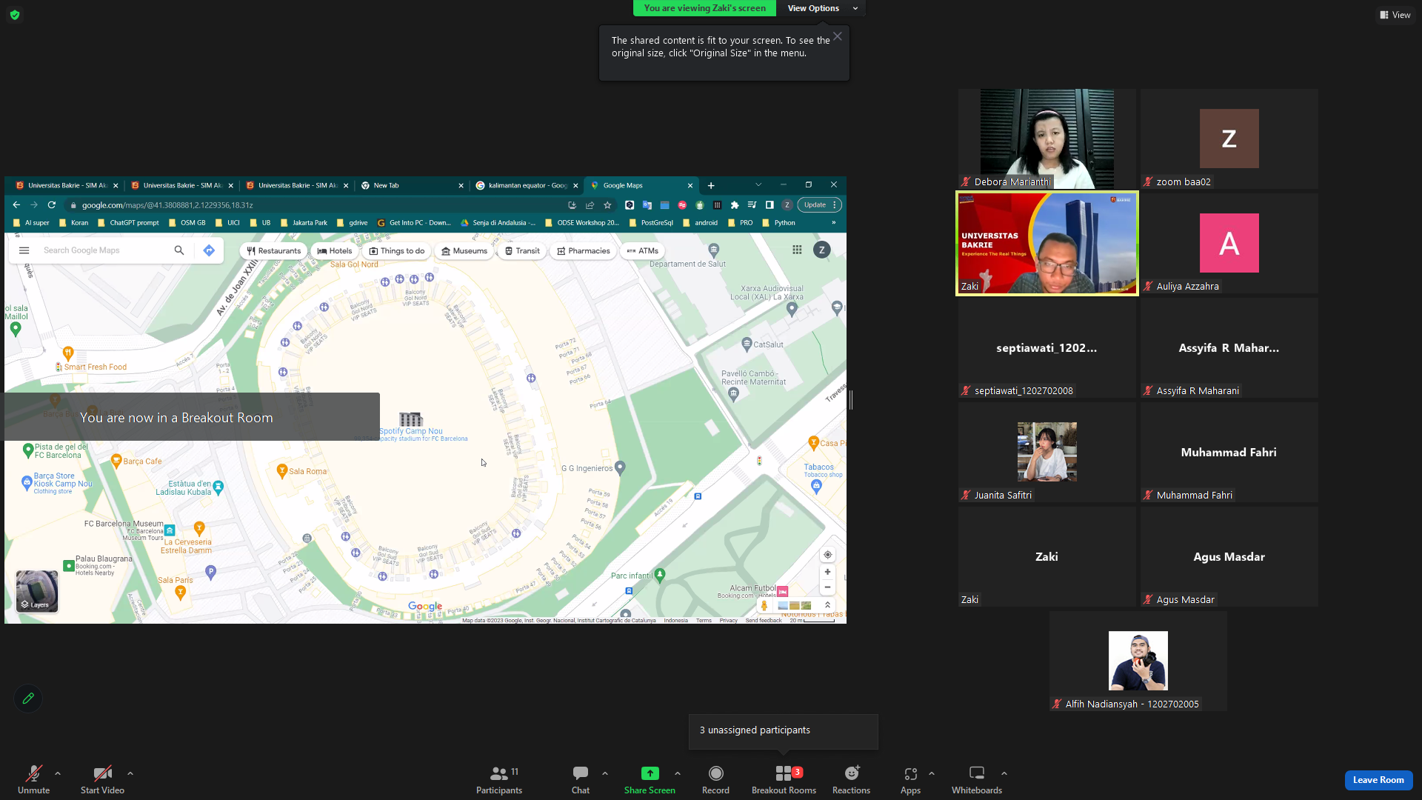Open the annotation pencil tool
Image resolution: width=1422 pixels, height=800 pixels.
point(28,699)
